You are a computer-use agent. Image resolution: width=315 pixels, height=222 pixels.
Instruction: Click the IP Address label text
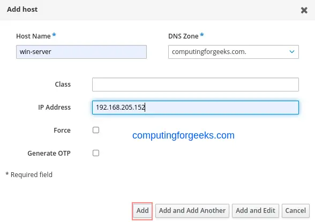coord(55,108)
